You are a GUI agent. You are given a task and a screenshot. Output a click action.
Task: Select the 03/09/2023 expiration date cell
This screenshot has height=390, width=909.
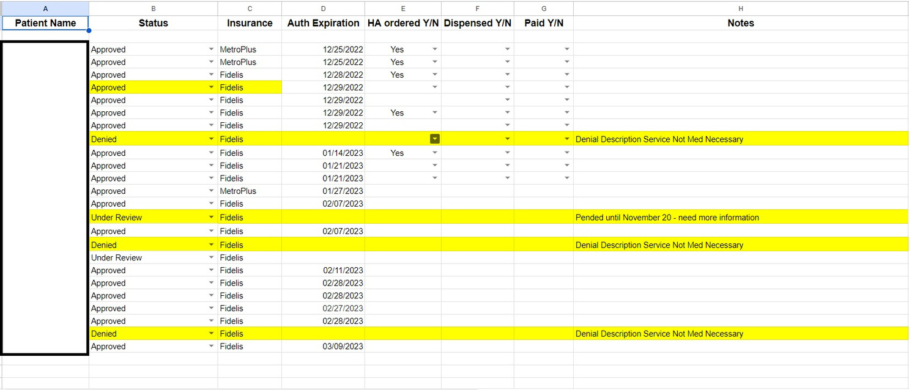tap(323, 346)
